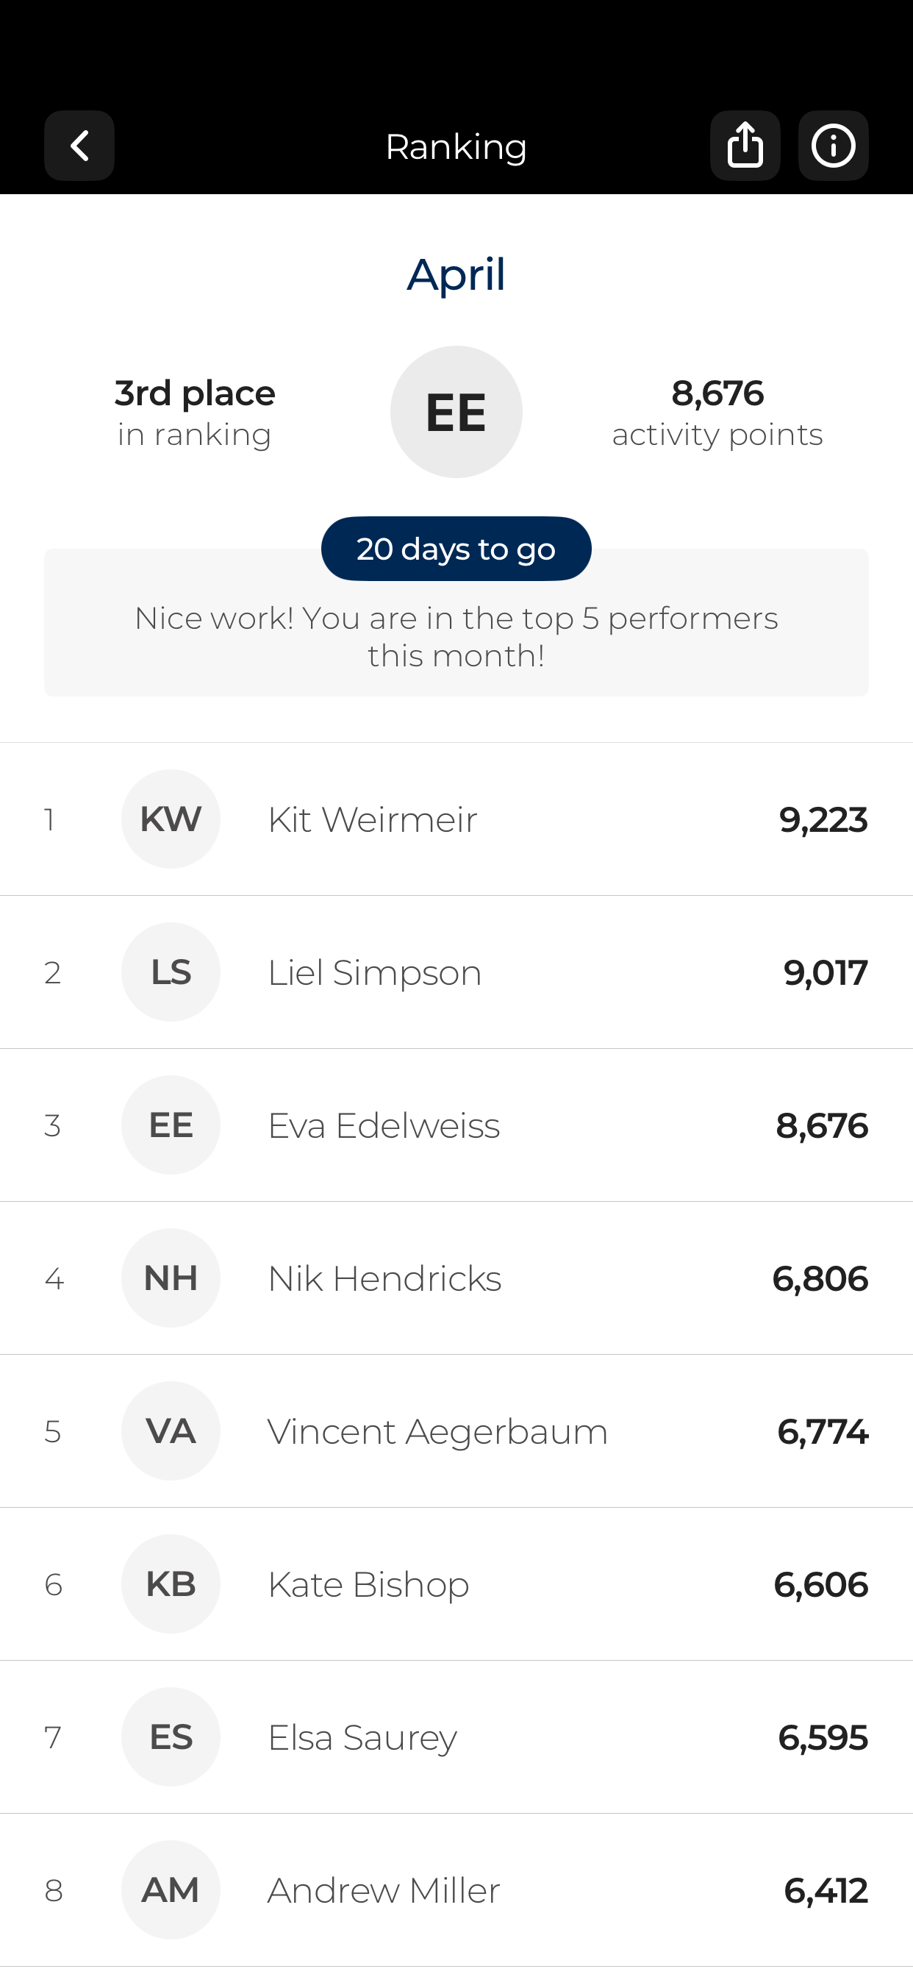Select Andrew Miller's entry
Viewport: 913px width, 1977px height.
tap(456, 1889)
